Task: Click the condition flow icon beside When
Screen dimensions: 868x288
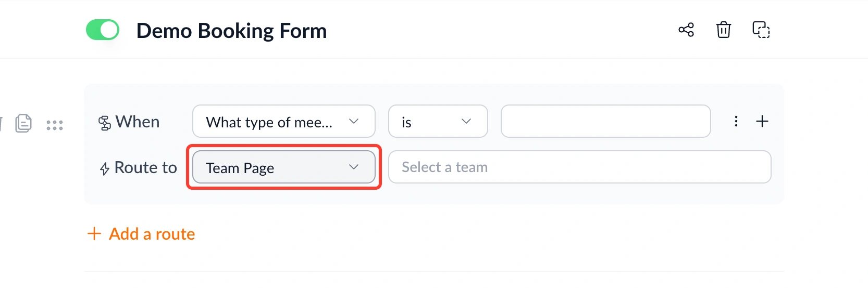Action: 105,123
